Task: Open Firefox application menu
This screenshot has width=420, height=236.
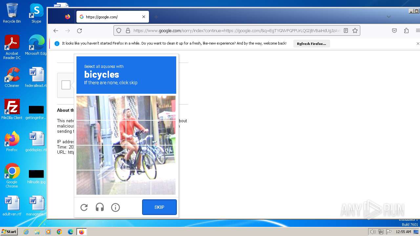Action: (418, 30)
